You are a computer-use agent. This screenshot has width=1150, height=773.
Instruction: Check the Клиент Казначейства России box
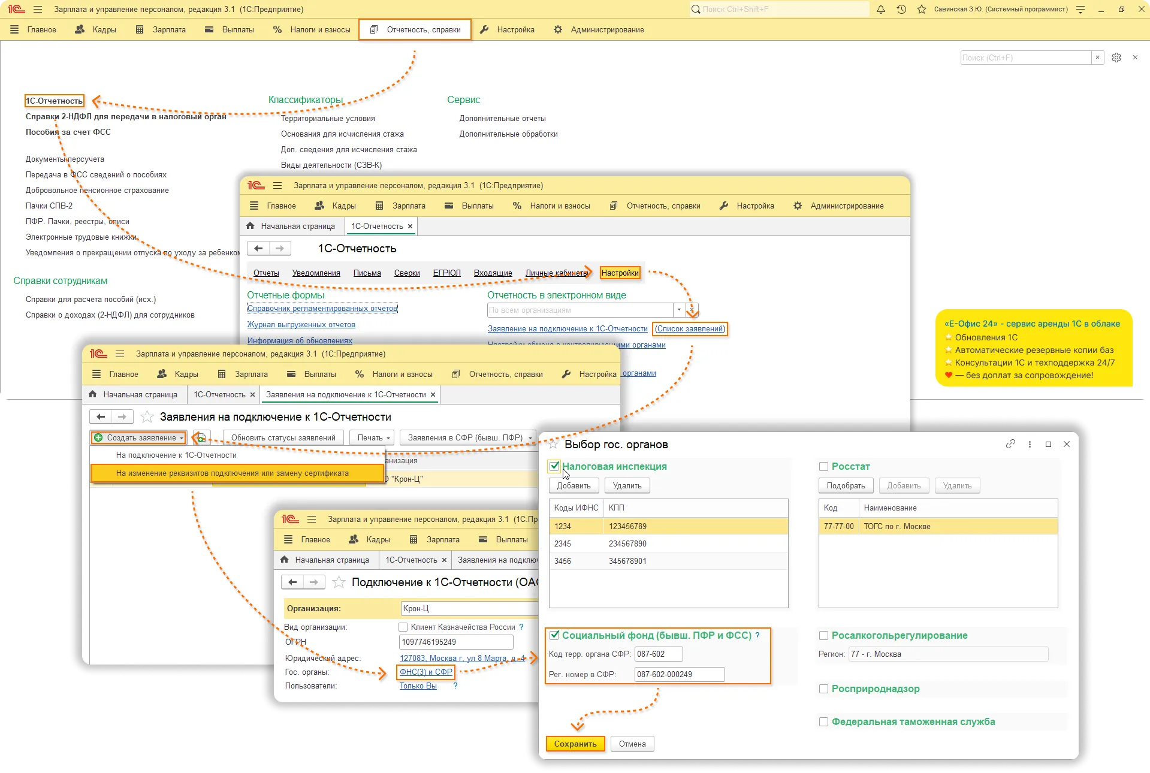403,627
